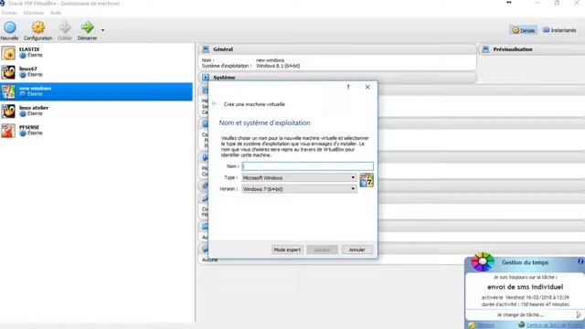Viewport: 585px width, 329px height.
Task: Open the Machine menu
Action: coord(34,13)
